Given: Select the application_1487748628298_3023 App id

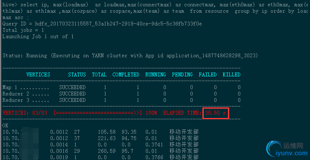Looking at the screenshot, I should [x=211, y=56].
